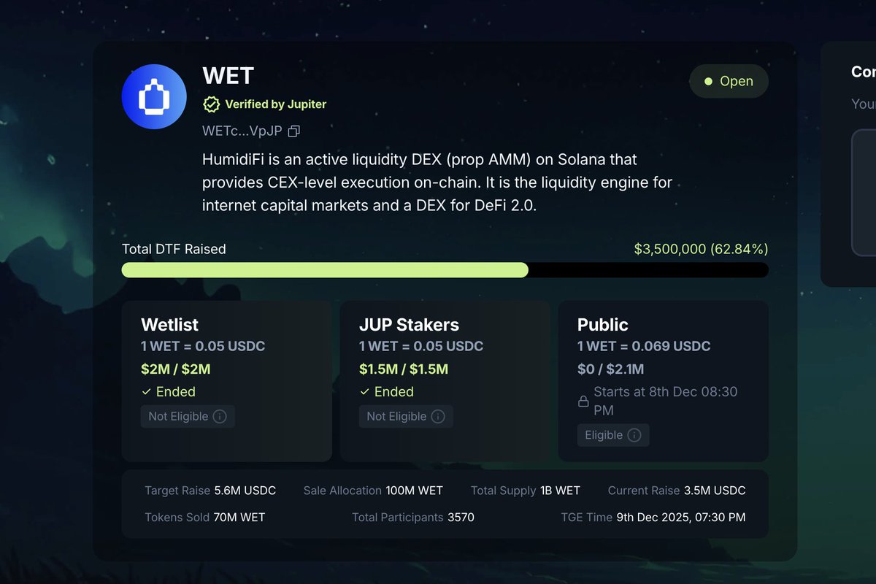Viewport: 876px width, 584px height.
Task: Click the JUP Stakers Not Eligible badge
Action: [x=406, y=417]
